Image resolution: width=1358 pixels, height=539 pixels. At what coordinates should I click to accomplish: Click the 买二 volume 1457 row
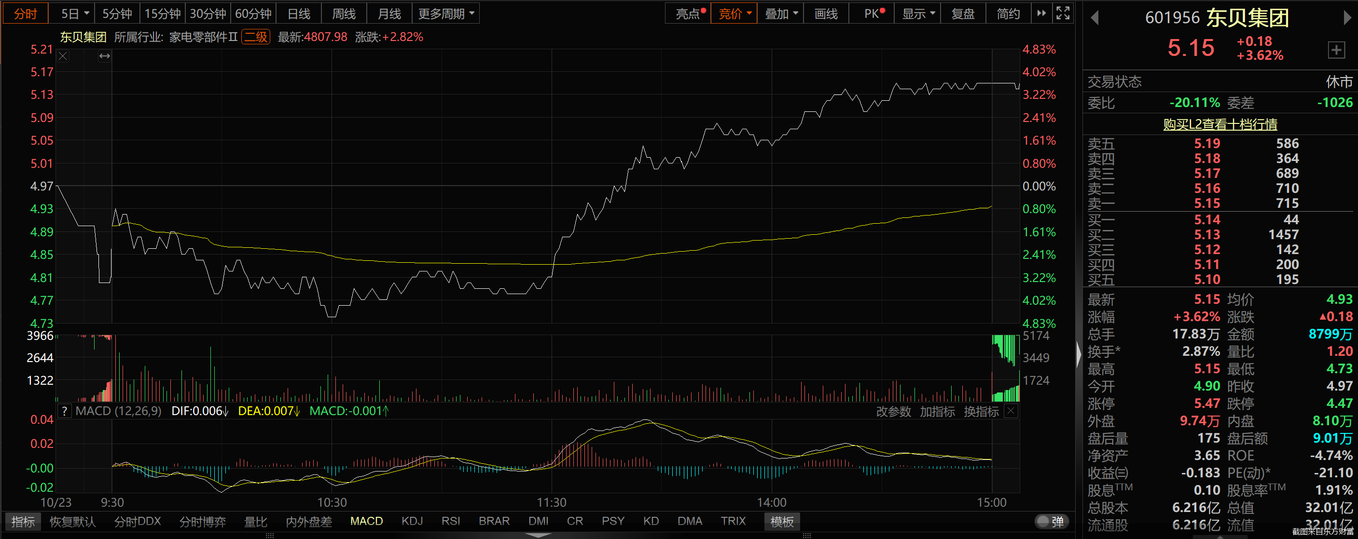[x=1220, y=234]
